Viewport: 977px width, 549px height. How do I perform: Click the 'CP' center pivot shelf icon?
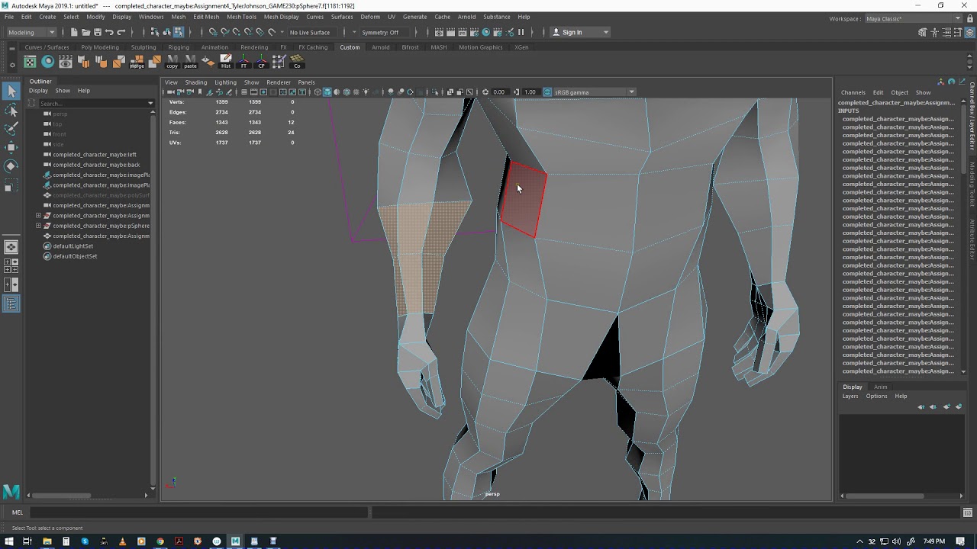tap(262, 62)
